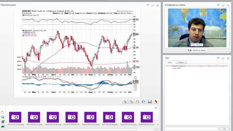Pin the Чат panel
Image resolution: width=233 pixels, height=131 pixels.
[x=218, y=58]
